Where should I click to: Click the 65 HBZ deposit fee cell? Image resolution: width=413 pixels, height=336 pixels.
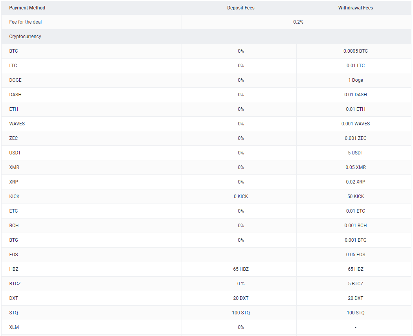click(x=240, y=269)
